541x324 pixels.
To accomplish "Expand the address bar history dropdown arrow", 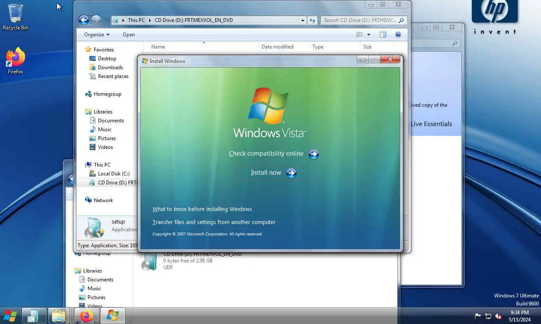I will (303, 20).
